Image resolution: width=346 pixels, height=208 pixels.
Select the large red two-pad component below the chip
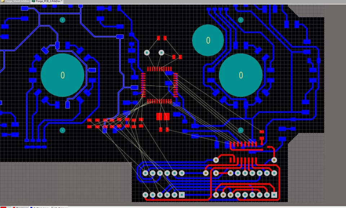click(163, 116)
